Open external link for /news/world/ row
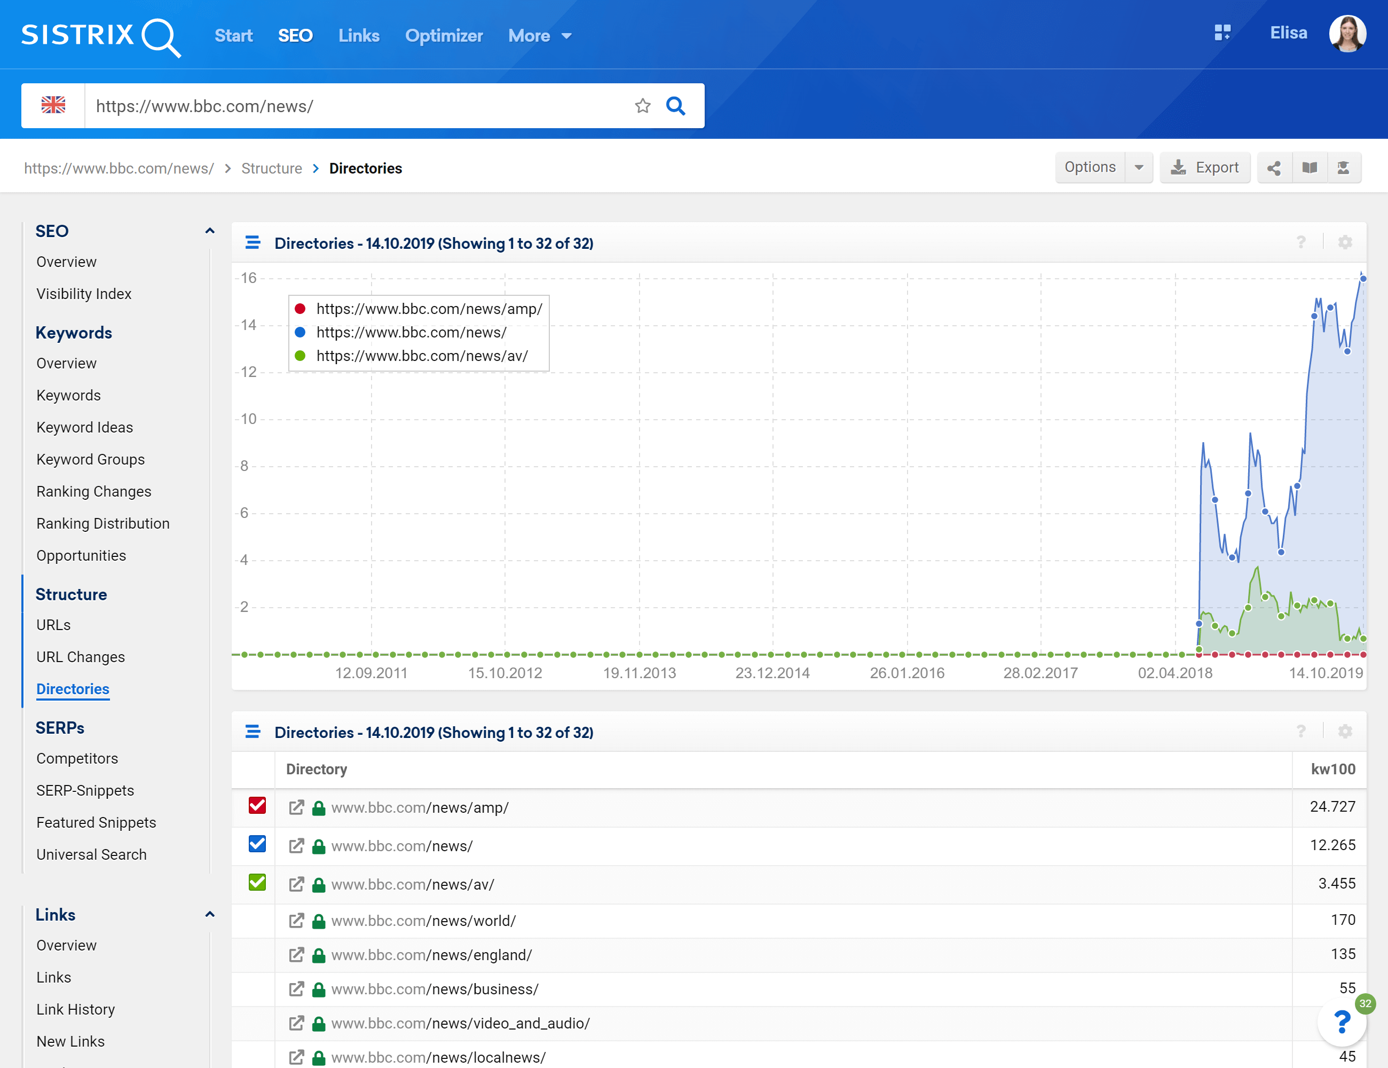1388x1068 pixels. (296, 921)
